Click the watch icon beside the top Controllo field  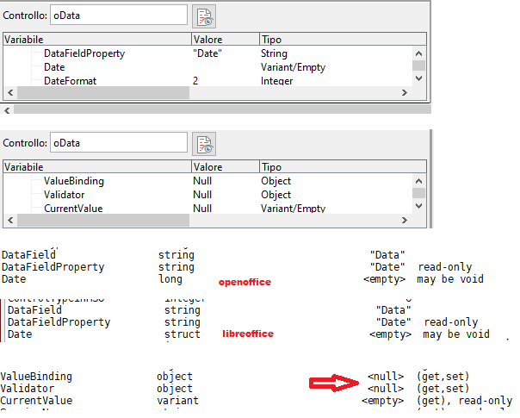point(204,16)
